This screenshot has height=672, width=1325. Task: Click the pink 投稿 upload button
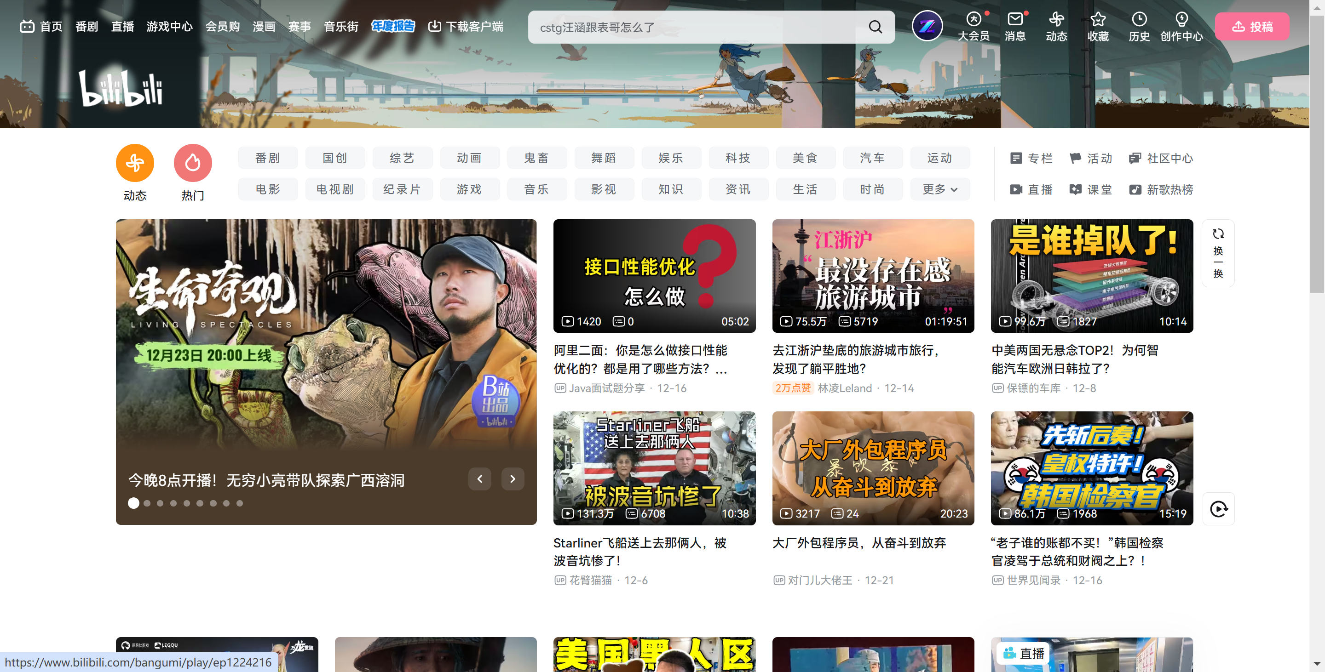[x=1251, y=27]
